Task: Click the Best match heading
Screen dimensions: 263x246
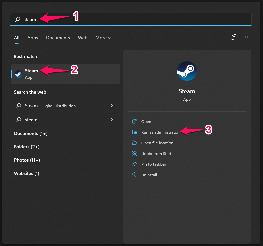Action: click(x=25, y=56)
